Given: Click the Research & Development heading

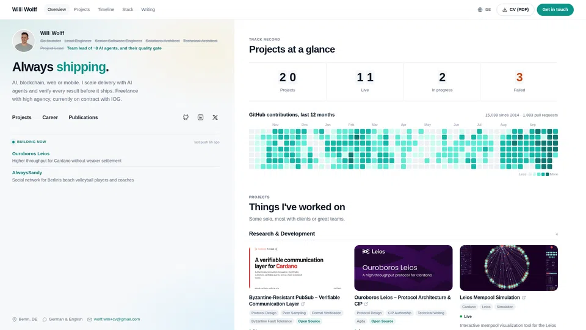Looking at the screenshot, I should tap(282, 234).
